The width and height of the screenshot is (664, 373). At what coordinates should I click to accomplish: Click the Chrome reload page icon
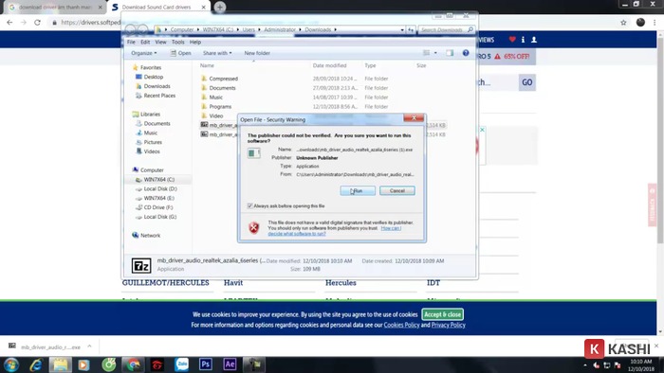tap(38, 23)
